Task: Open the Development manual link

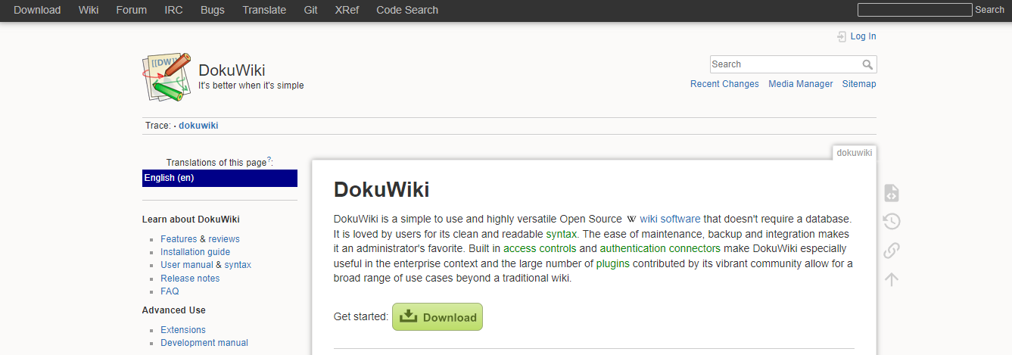Action: [204, 343]
